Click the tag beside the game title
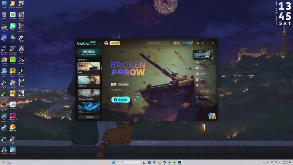This screenshot has height=165, width=293. click(x=123, y=84)
